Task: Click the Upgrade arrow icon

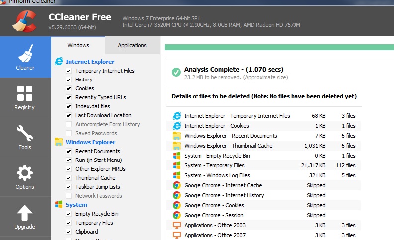Action: pos(25,213)
